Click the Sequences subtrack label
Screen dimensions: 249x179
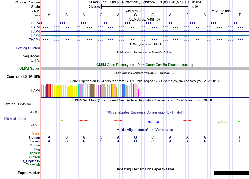pyautogui.click(x=31, y=56)
